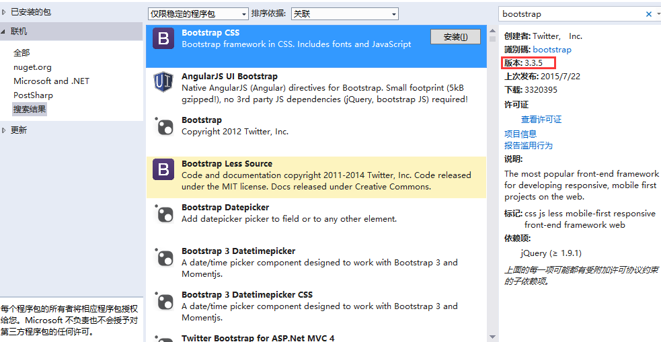Select nuget.org source in sidebar
This screenshot has width=661, height=342.
pyautogui.click(x=32, y=67)
